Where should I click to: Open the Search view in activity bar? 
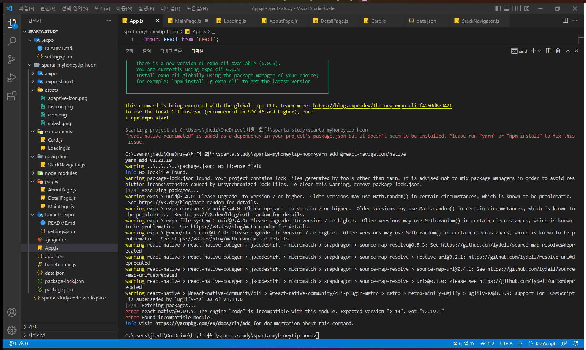point(11,41)
